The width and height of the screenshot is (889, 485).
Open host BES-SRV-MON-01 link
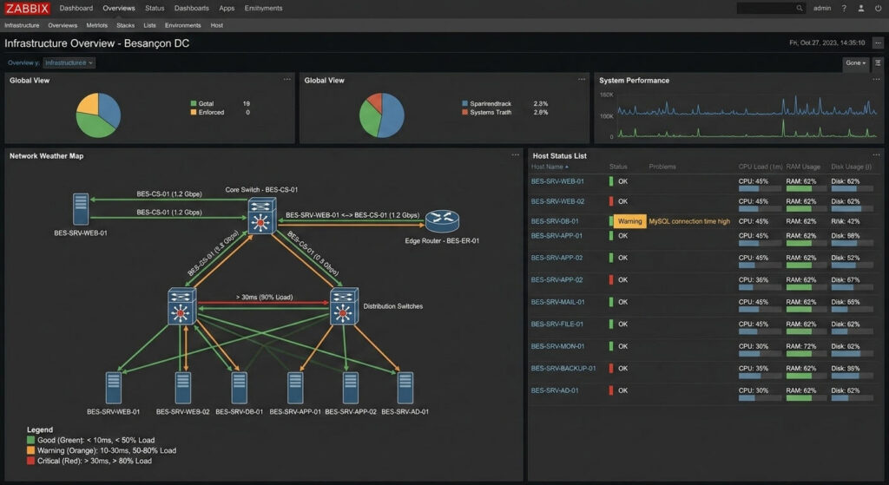coord(557,346)
